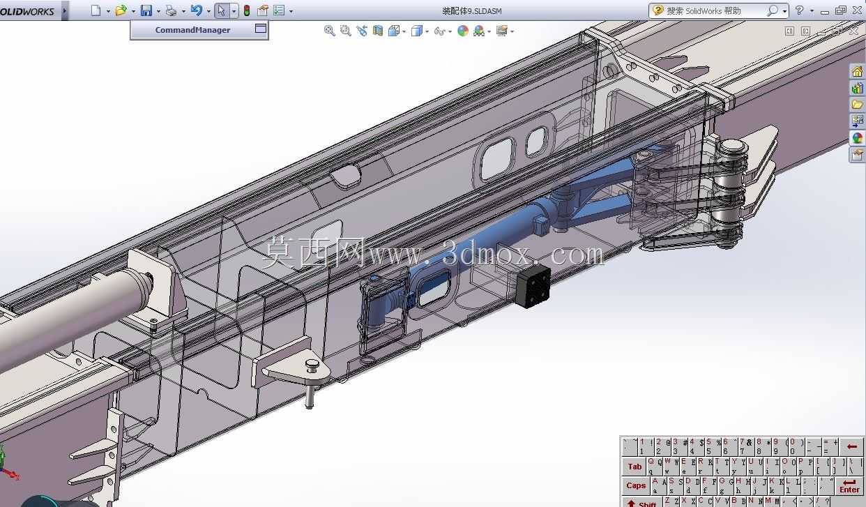The width and height of the screenshot is (866, 507).
Task: Tap the 5 key on on-screen keyboard
Action: tap(712, 446)
